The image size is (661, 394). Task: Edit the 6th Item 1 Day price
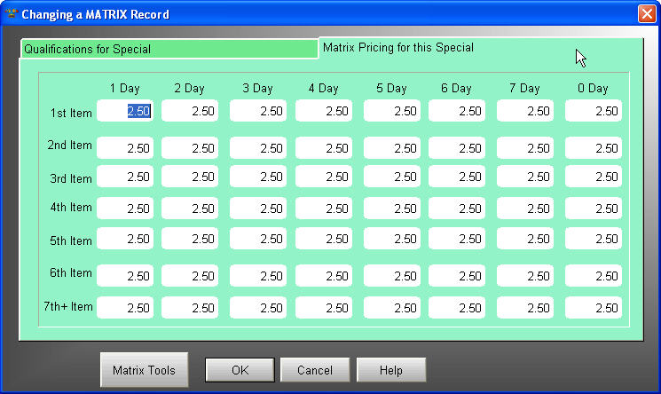pyautogui.click(x=125, y=276)
